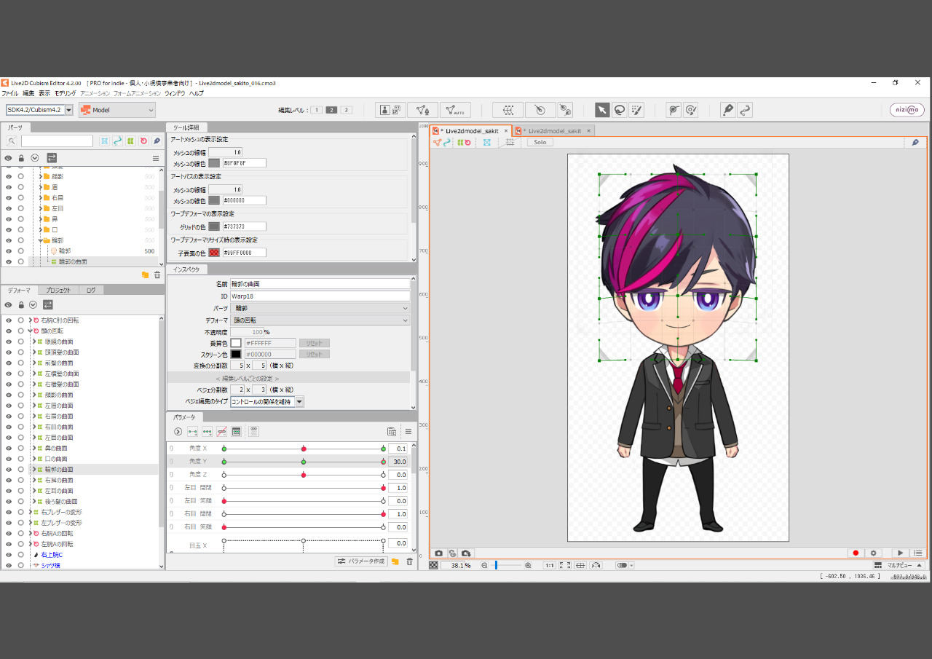Open the ファイル menu
The width and height of the screenshot is (932, 659).
[x=10, y=93]
